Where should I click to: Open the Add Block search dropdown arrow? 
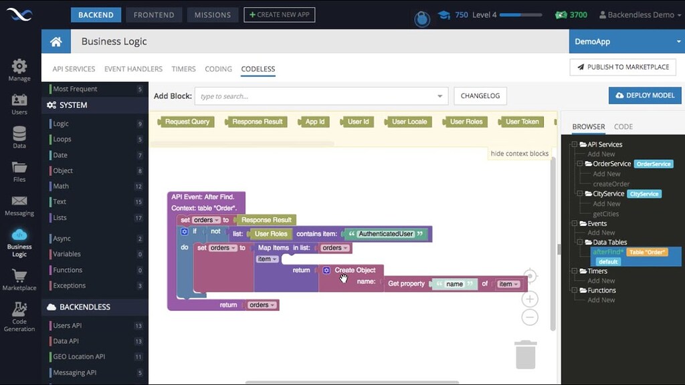click(x=440, y=96)
